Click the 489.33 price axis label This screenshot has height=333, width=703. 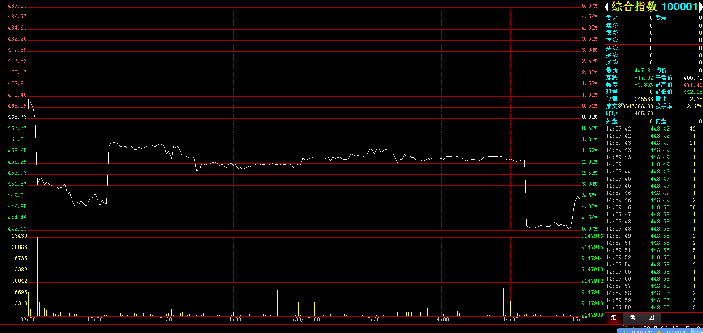[17, 6]
